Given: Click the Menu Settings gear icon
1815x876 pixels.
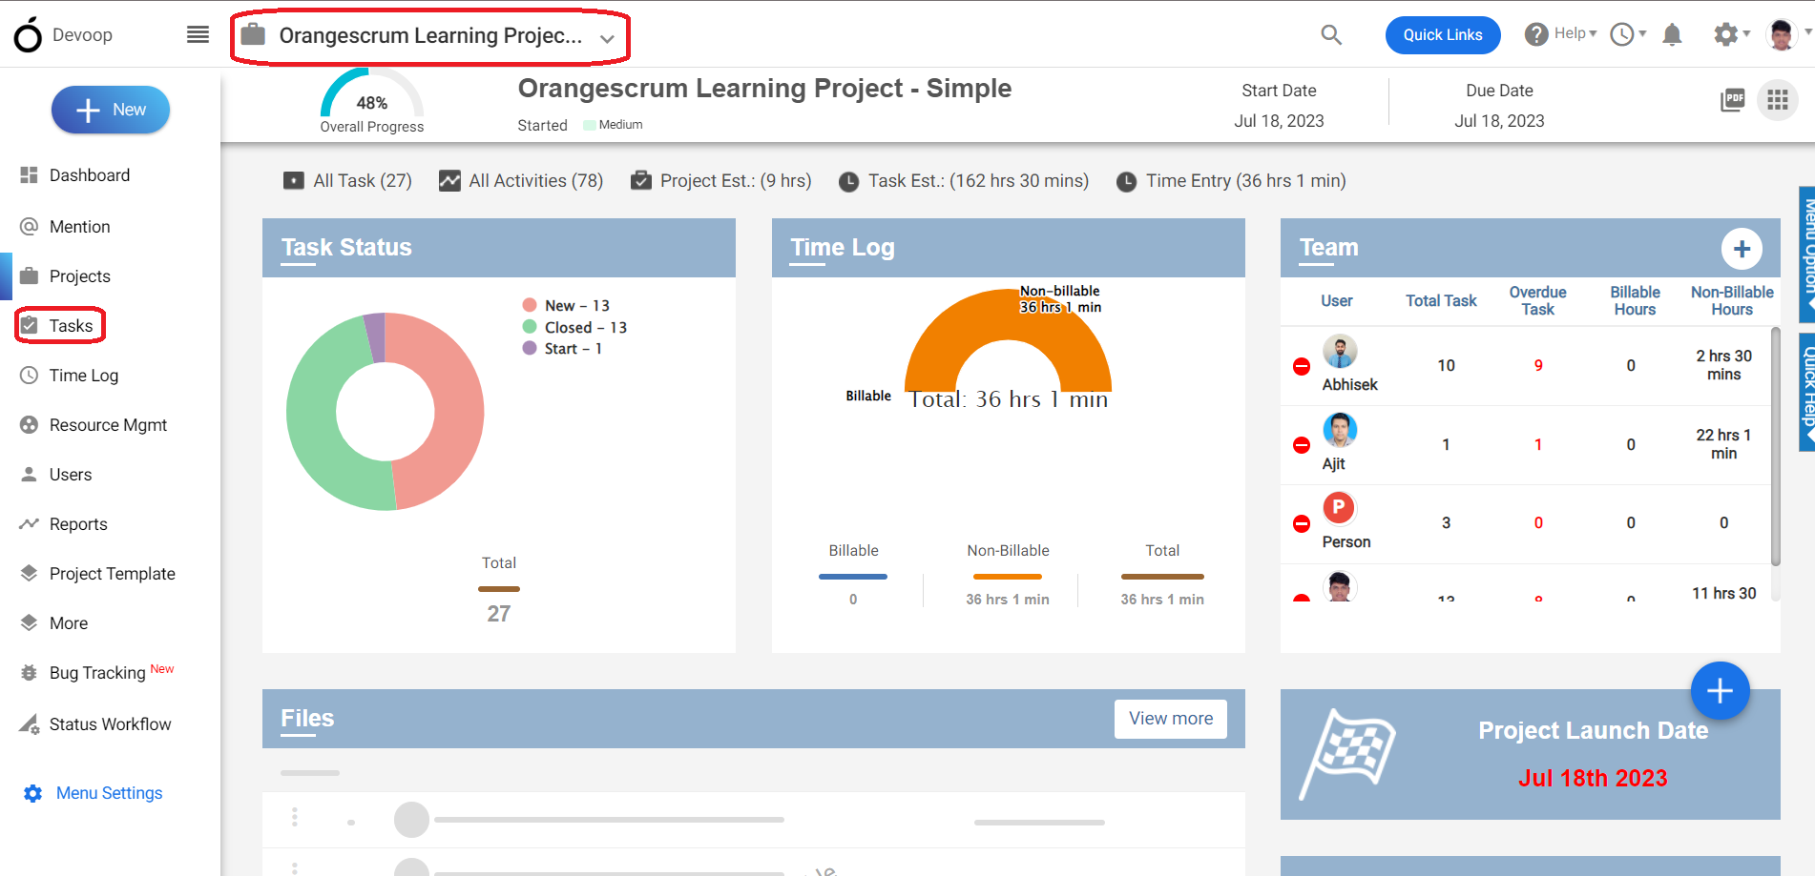Looking at the screenshot, I should pos(33,793).
